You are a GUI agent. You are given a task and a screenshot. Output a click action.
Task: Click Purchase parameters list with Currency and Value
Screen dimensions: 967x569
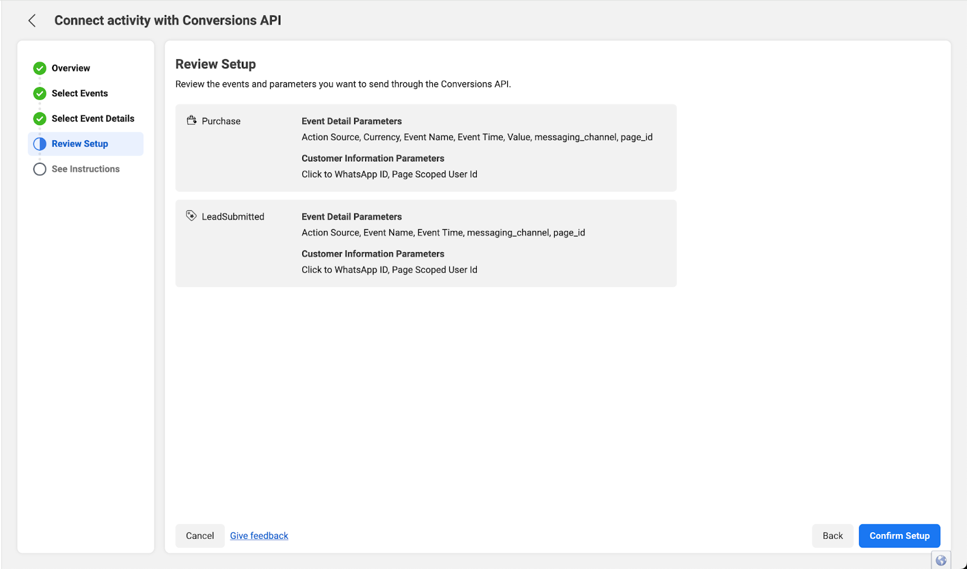477,137
